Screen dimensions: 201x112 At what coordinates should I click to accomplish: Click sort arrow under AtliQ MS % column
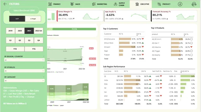[x=181, y=73]
